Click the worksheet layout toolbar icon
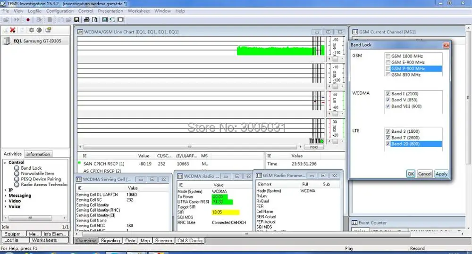The height and width of the screenshot is (254, 472). [x=104, y=20]
